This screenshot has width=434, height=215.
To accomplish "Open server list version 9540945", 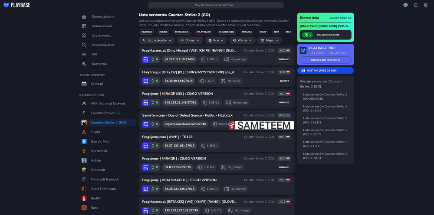I will (x=325, y=96).
